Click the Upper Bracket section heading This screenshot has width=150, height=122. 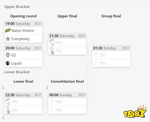[17, 7]
